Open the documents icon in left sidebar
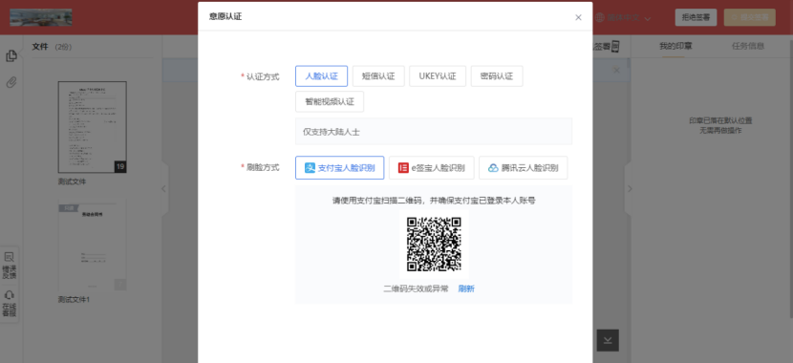 11,56
